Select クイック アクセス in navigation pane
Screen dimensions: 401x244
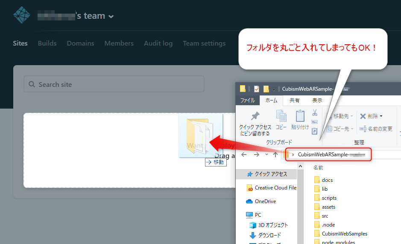click(x=267, y=174)
